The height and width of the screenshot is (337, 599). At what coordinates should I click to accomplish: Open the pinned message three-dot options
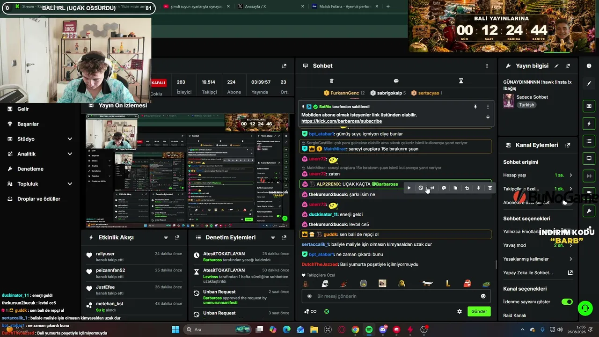(488, 107)
